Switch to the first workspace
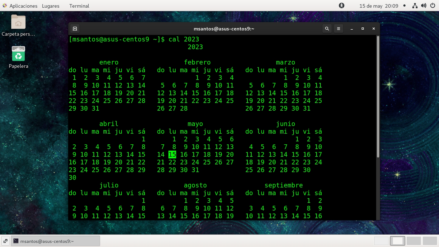This screenshot has width=439, height=247. (x=381, y=241)
